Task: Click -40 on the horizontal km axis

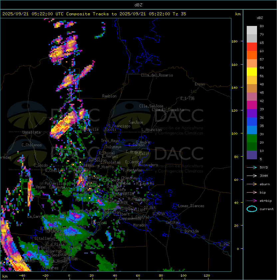Action: click(x=22, y=276)
